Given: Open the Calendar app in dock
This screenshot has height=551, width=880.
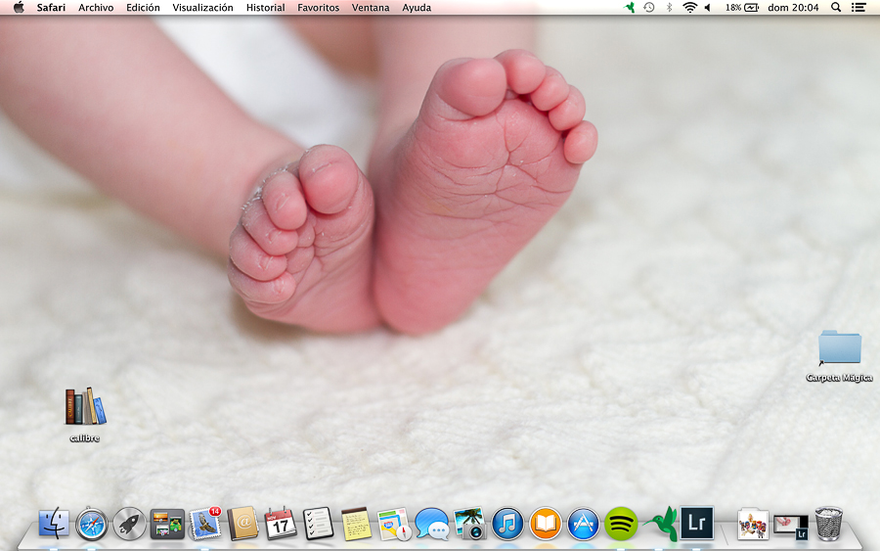Looking at the screenshot, I should (281, 524).
